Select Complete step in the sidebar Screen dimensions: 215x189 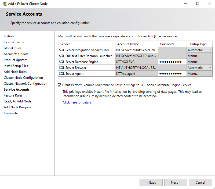coord(11,113)
